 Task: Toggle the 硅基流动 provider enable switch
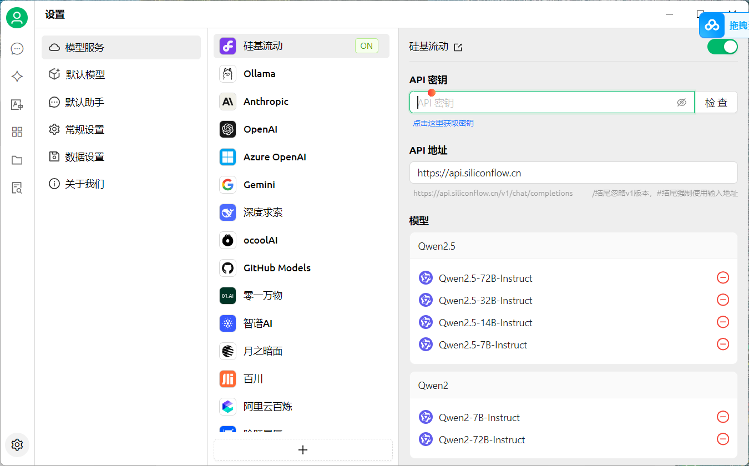tap(722, 47)
